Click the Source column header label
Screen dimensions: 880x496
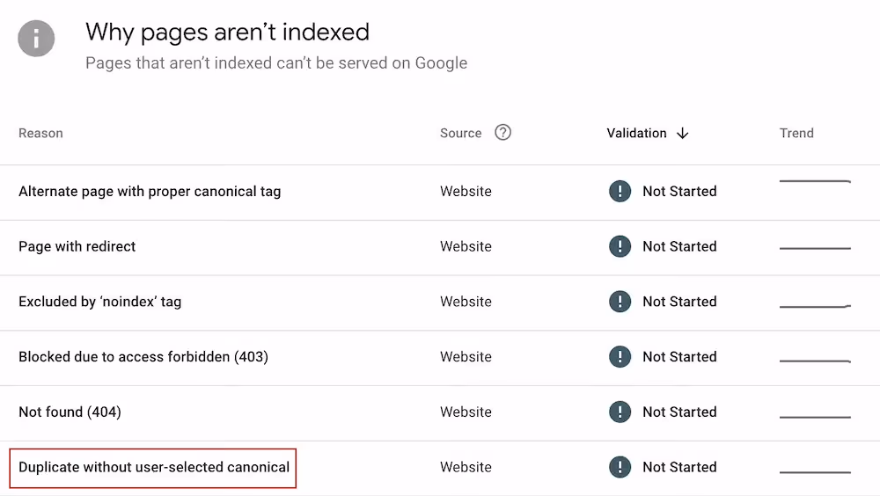(x=460, y=134)
